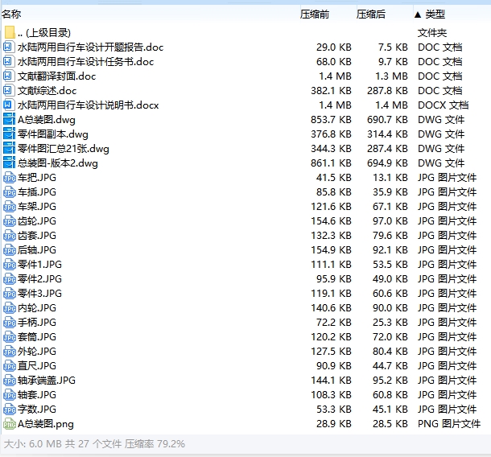Click the JPG icon of 零件2.JPG
This screenshot has height=457, width=491.
point(10,279)
